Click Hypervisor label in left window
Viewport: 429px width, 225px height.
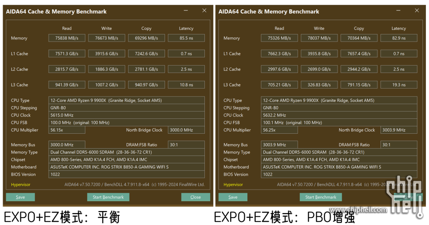pyautogui.click(x=21, y=184)
